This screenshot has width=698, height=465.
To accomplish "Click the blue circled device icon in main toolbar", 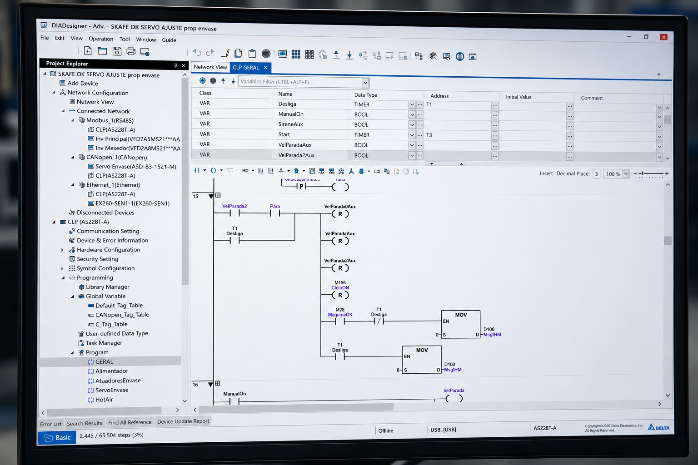I will pyautogui.click(x=459, y=57).
